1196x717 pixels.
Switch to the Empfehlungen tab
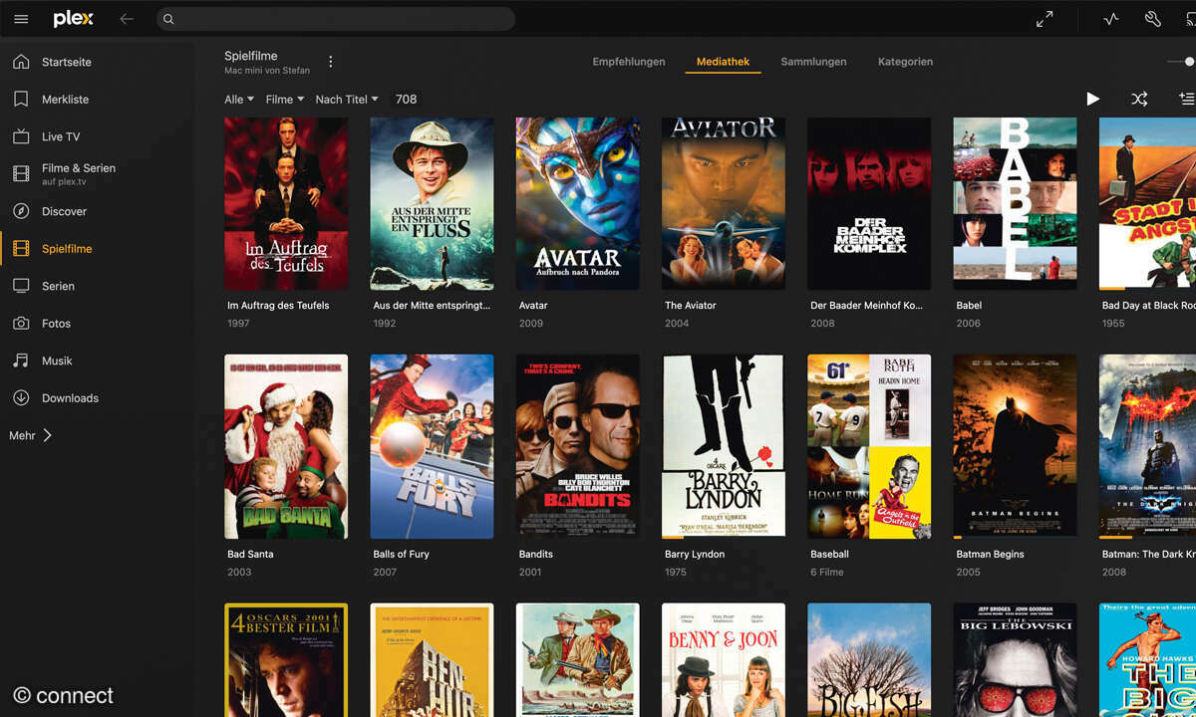point(629,62)
